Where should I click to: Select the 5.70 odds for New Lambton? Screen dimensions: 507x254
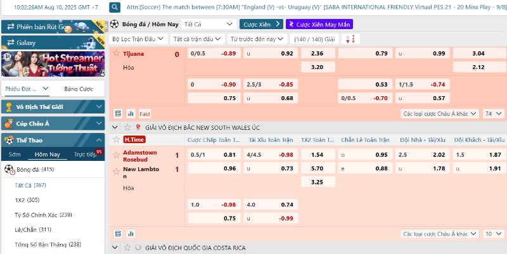tap(318, 168)
